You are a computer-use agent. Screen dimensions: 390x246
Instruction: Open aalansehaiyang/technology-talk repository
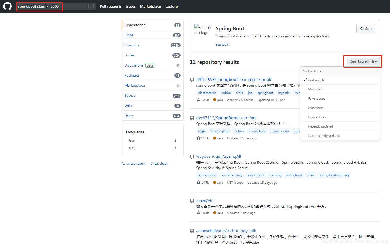[226, 231]
